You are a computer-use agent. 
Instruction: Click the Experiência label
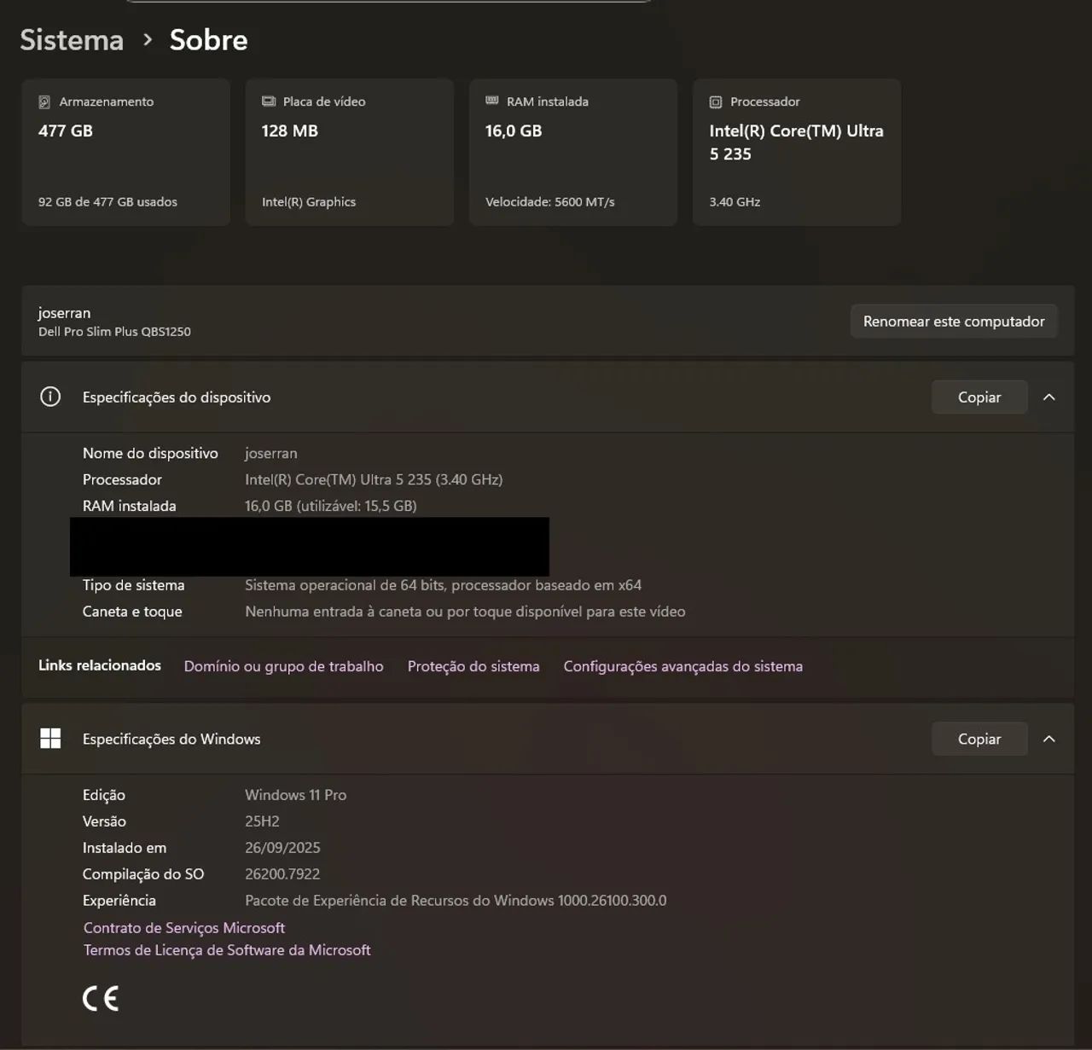(x=119, y=901)
